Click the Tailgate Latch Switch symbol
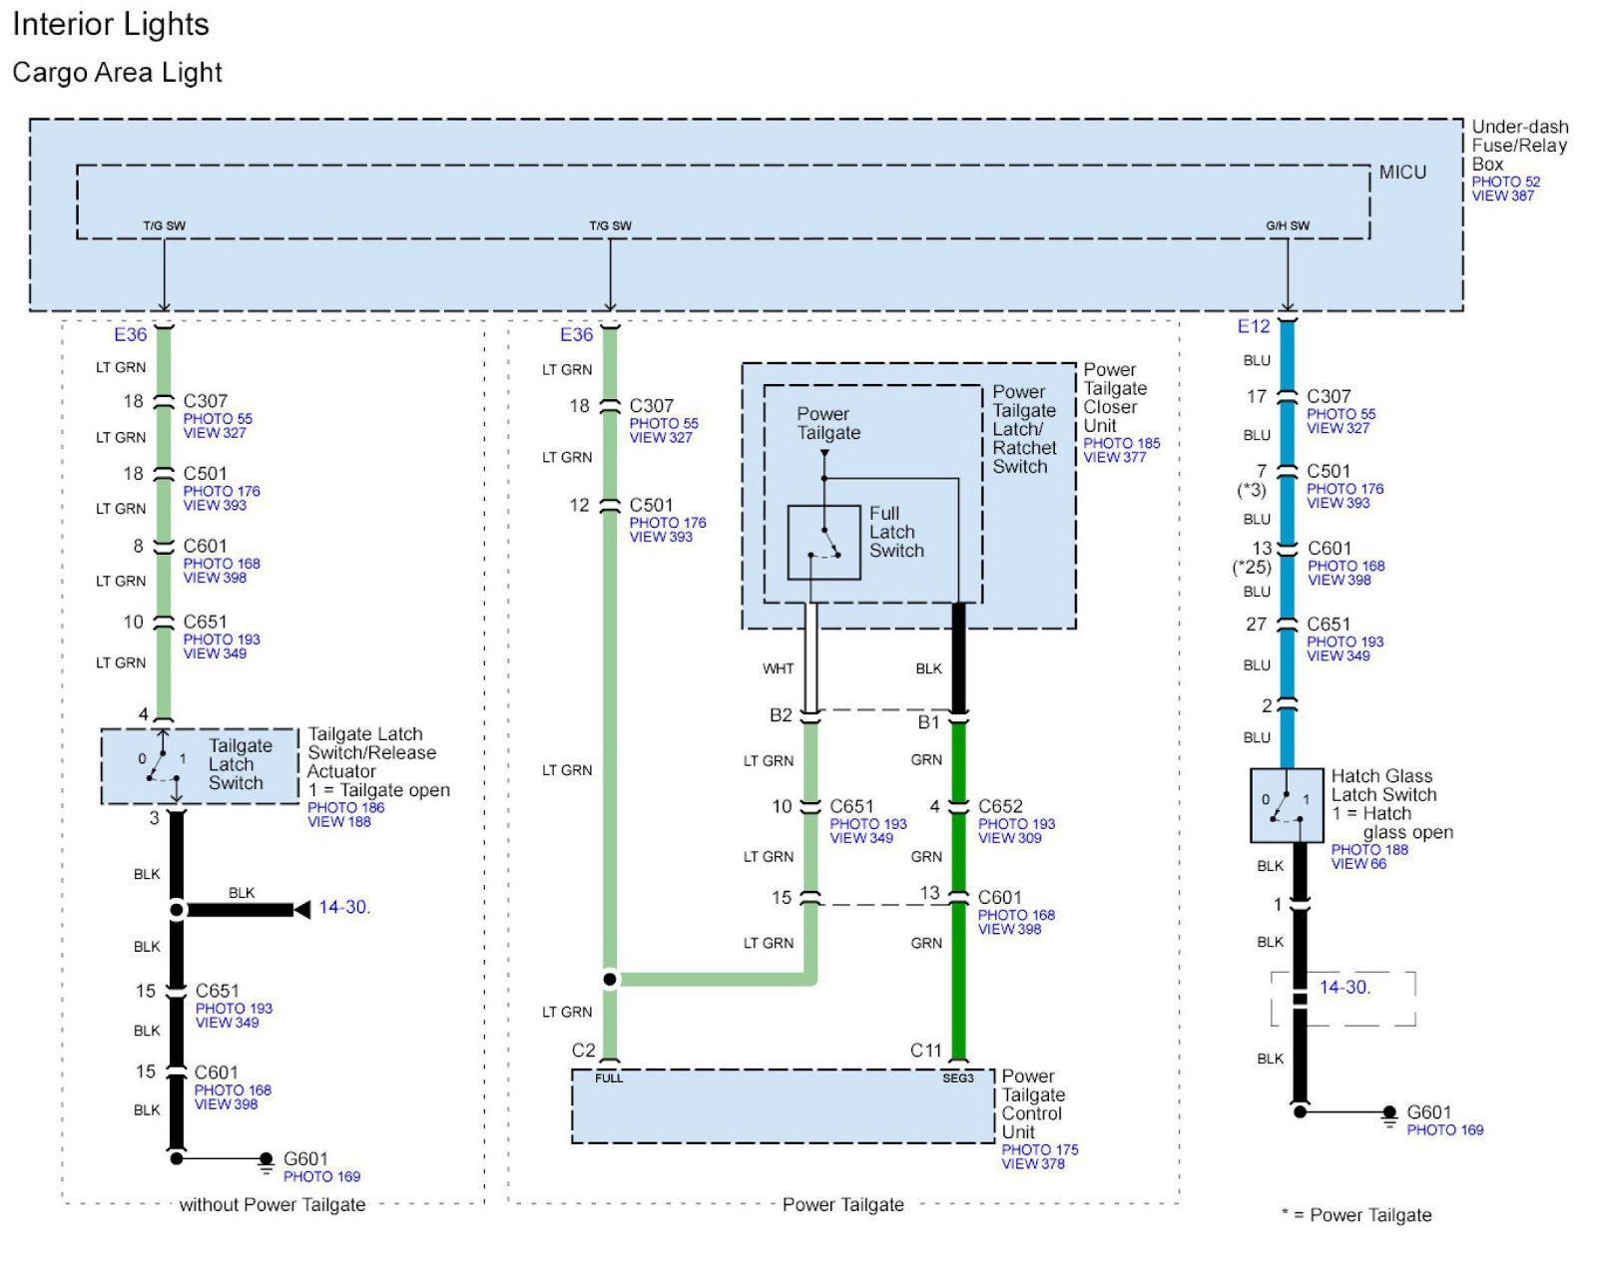The image size is (1597, 1285). tap(162, 765)
